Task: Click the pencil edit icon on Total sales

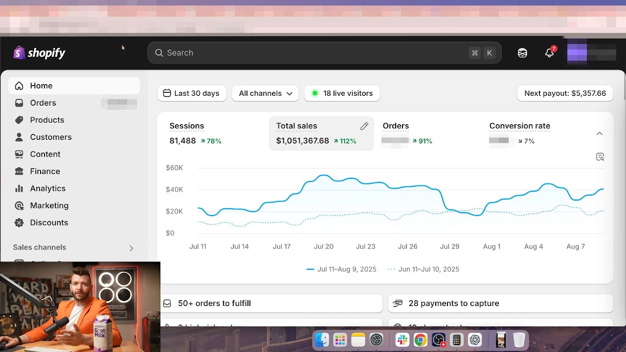Action: [364, 126]
